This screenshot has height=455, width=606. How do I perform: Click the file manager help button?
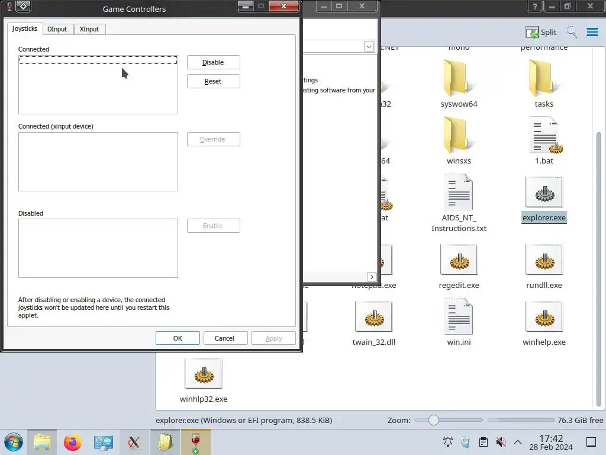(x=534, y=6)
